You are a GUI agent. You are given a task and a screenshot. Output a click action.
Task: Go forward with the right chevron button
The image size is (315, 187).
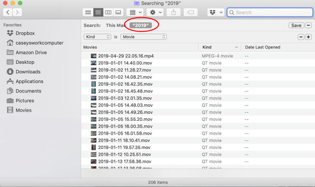pos(17,12)
